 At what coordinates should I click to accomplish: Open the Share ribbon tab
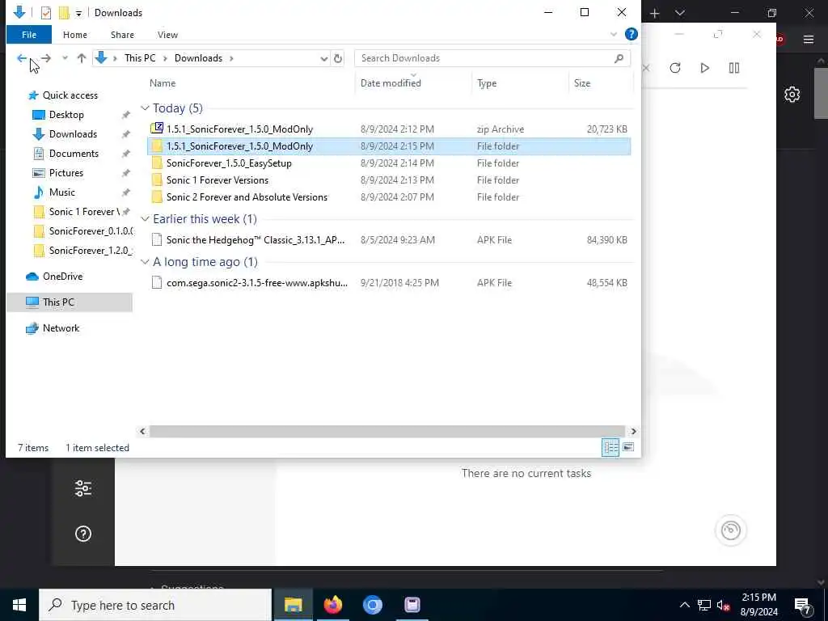click(122, 35)
